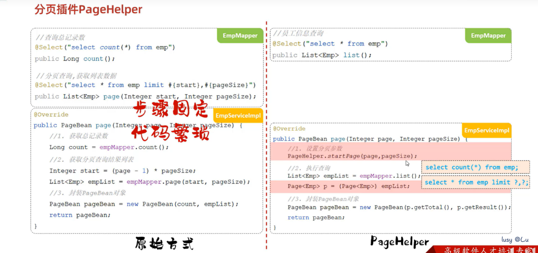Click @Override above the original-version page method
The image size is (538, 253).
click(51, 114)
